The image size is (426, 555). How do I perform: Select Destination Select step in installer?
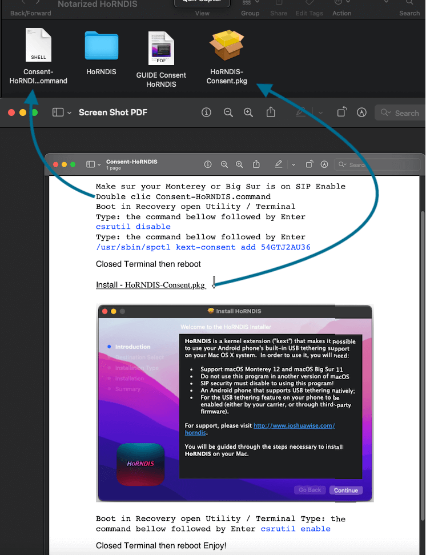[139, 357]
